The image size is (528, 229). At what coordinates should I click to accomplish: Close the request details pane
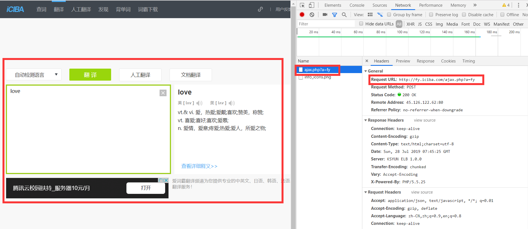367,61
